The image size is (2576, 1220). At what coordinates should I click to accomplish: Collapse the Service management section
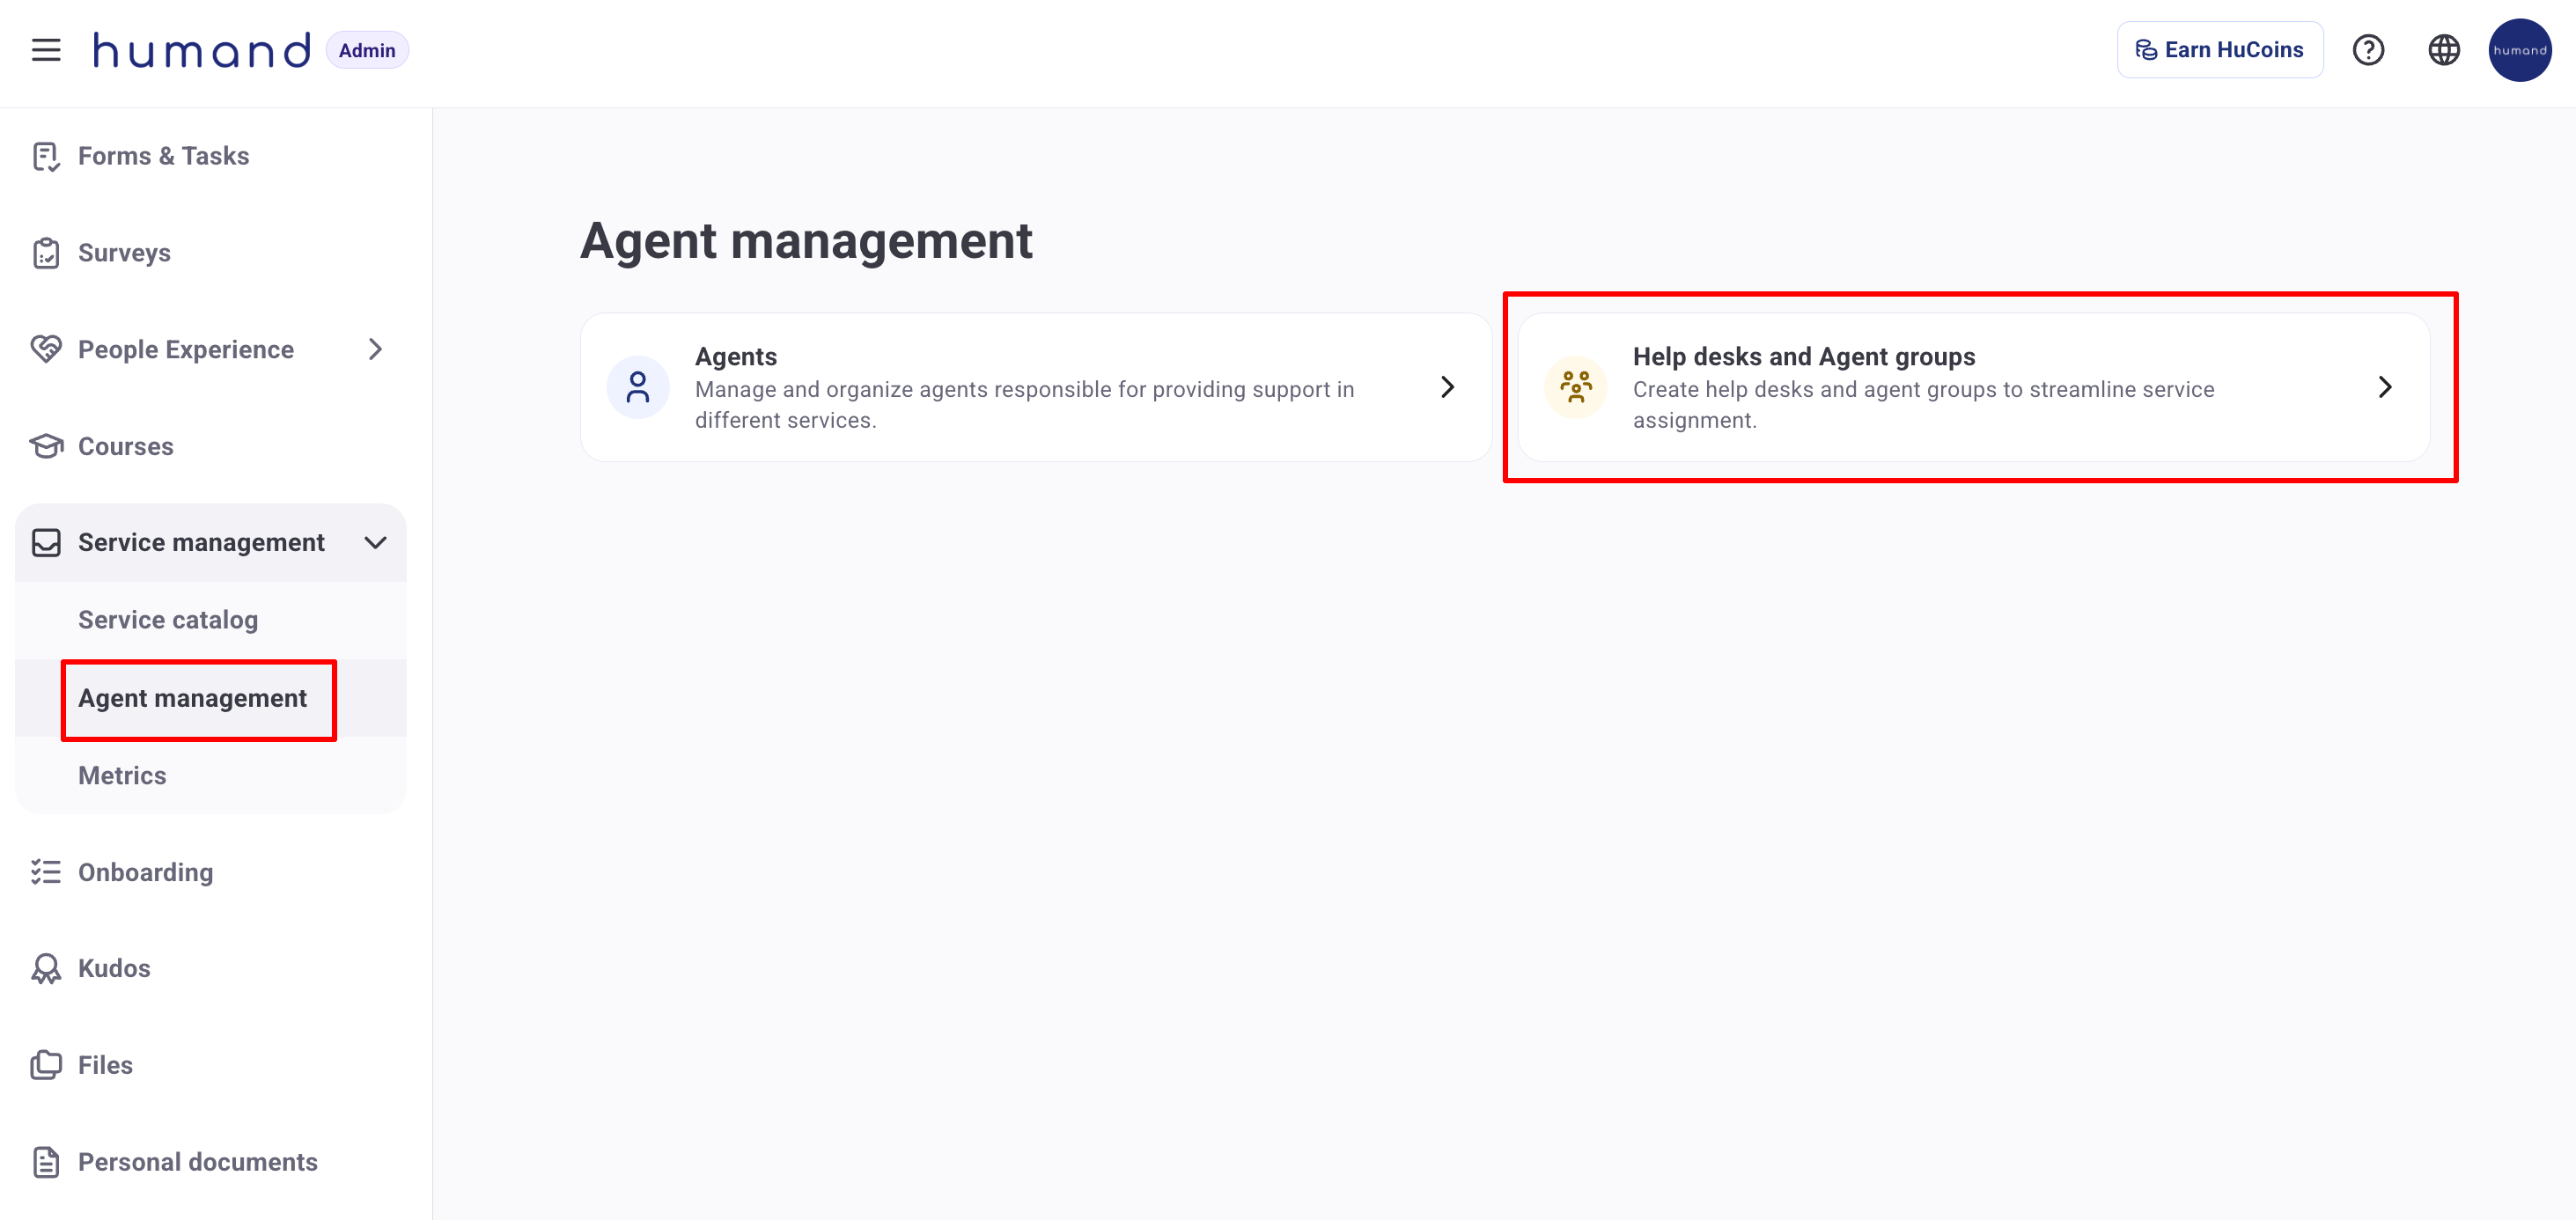point(375,542)
